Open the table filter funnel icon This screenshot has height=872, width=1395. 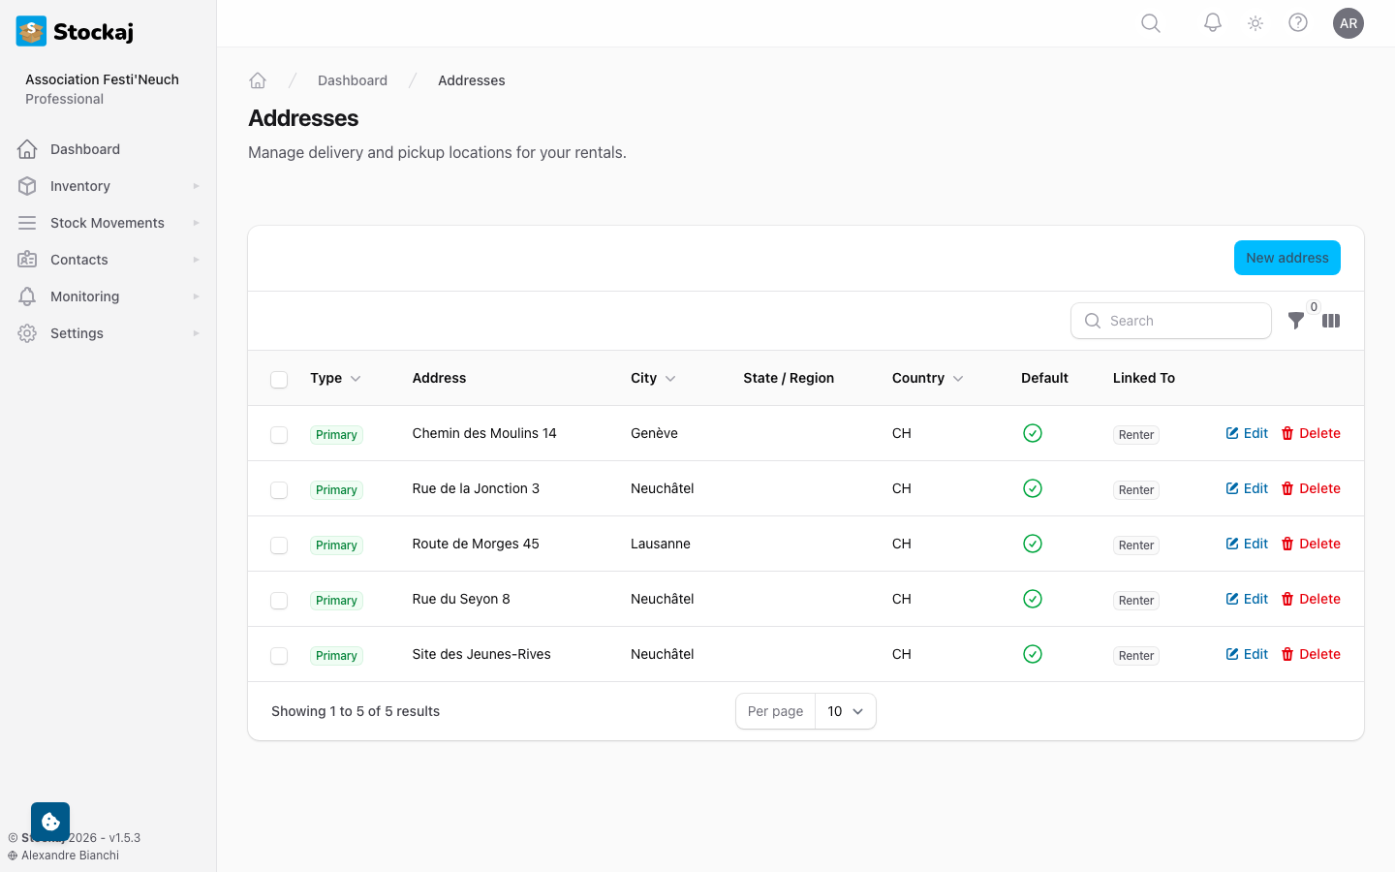point(1296,321)
